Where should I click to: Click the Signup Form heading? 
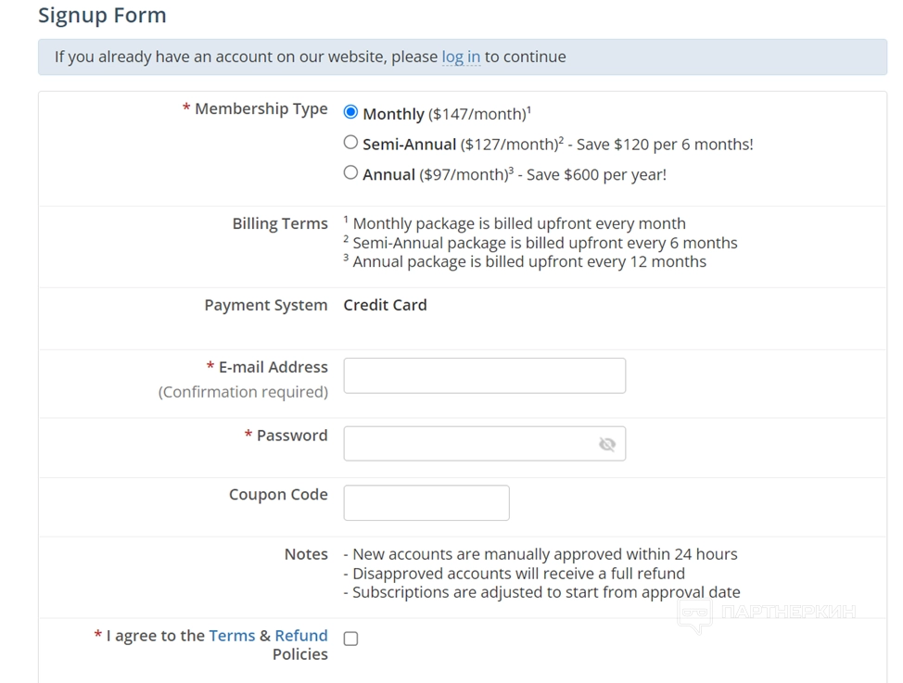102,16
